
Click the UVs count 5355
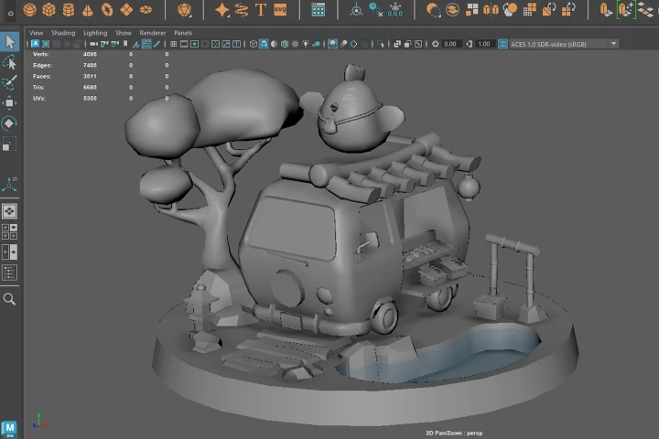(x=90, y=98)
